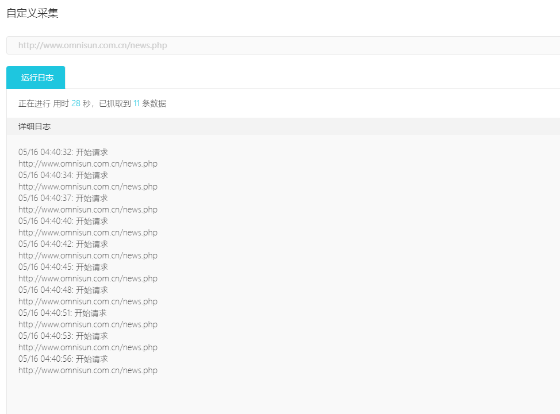Click log entry 05/16 04:40:40 开始请求
The width and height of the screenshot is (560, 414).
(63, 221)
